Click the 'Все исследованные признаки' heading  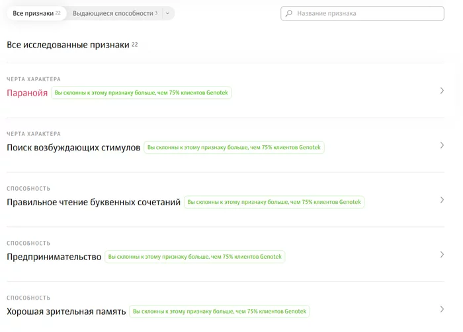(68, 45)
